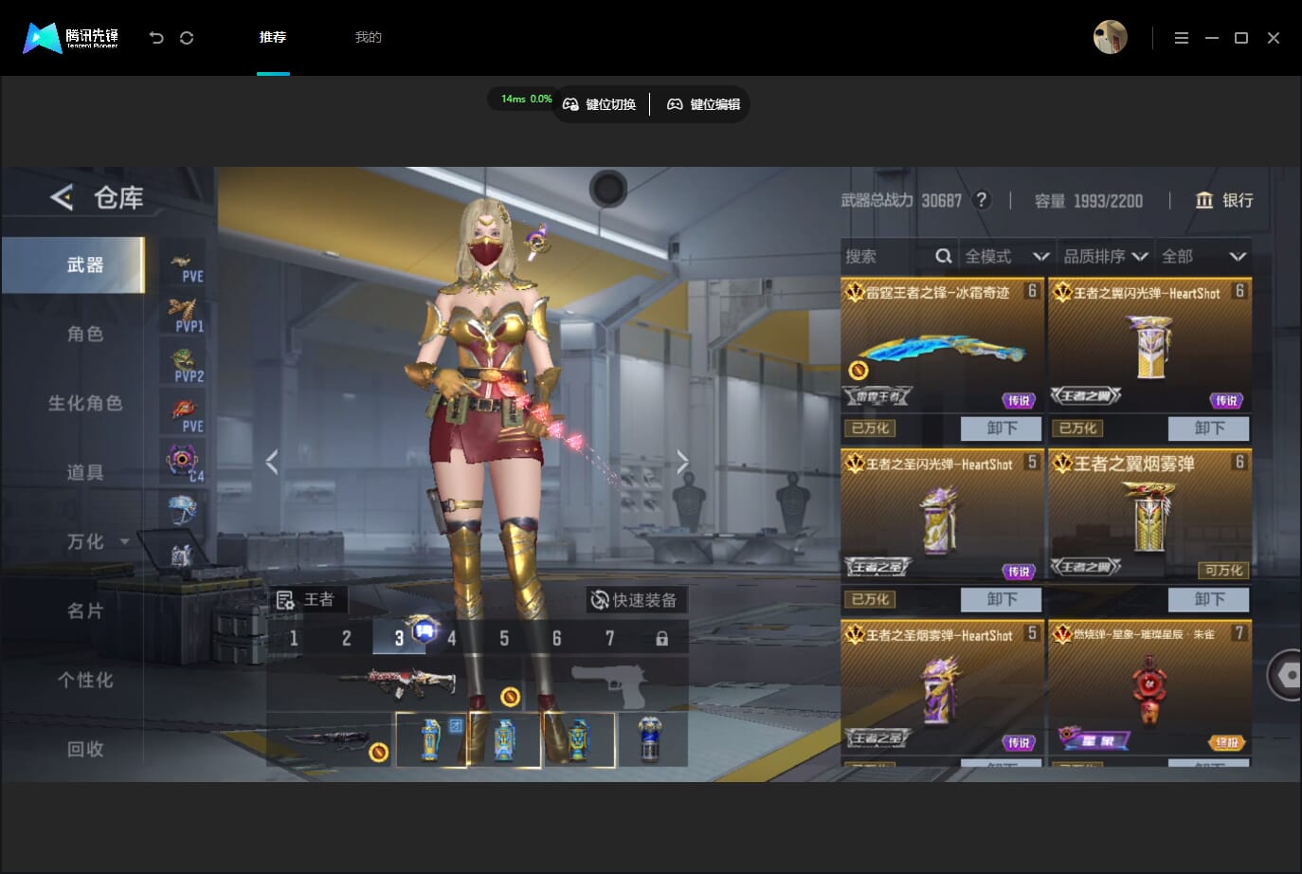Switch to the 我的 tab

pyautogui.click(x=369, y=37)
